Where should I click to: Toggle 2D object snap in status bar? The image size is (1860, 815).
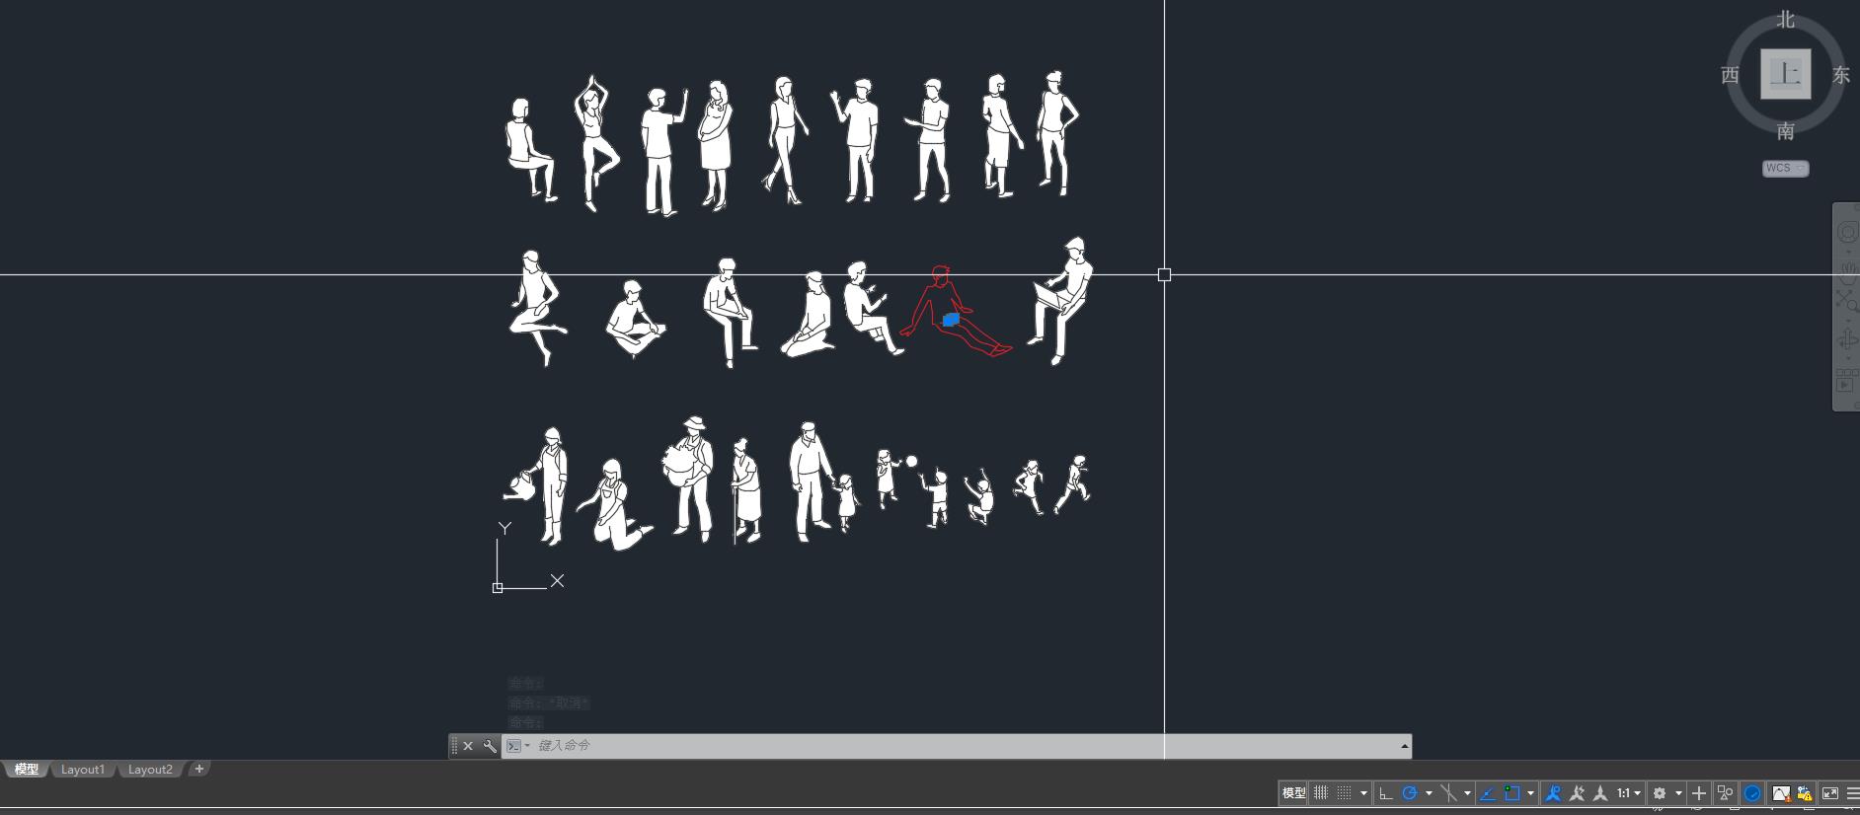1511,793
